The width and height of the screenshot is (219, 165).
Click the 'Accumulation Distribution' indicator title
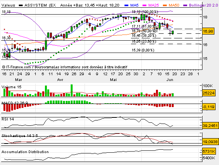(x=25, y=152)
